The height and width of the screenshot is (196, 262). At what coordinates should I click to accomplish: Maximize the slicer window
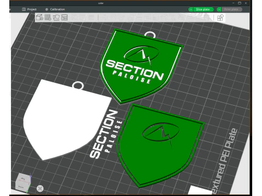coord(240,3)
